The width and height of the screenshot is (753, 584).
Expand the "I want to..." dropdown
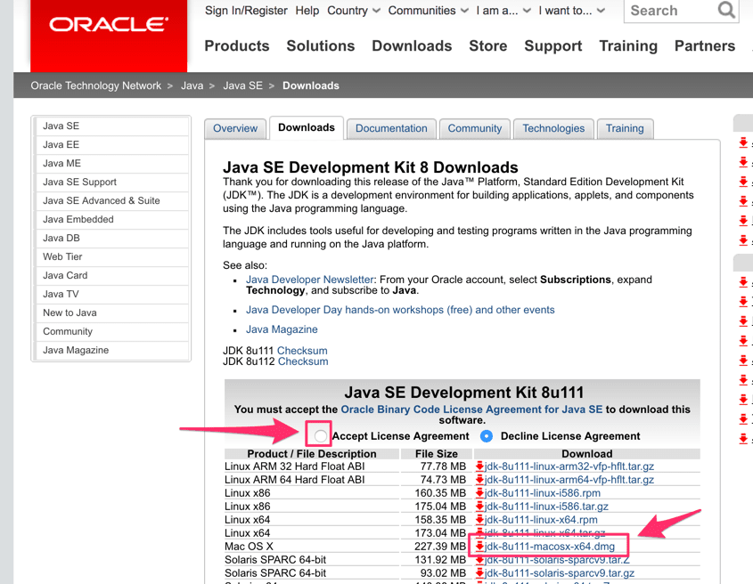coord(571,11)
